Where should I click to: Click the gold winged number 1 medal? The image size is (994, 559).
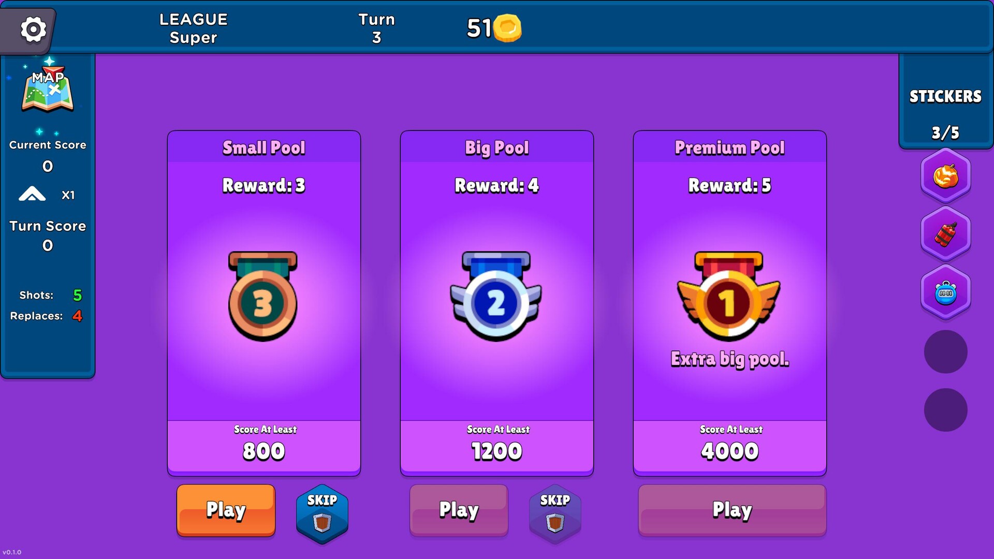(x=729, y=296)
